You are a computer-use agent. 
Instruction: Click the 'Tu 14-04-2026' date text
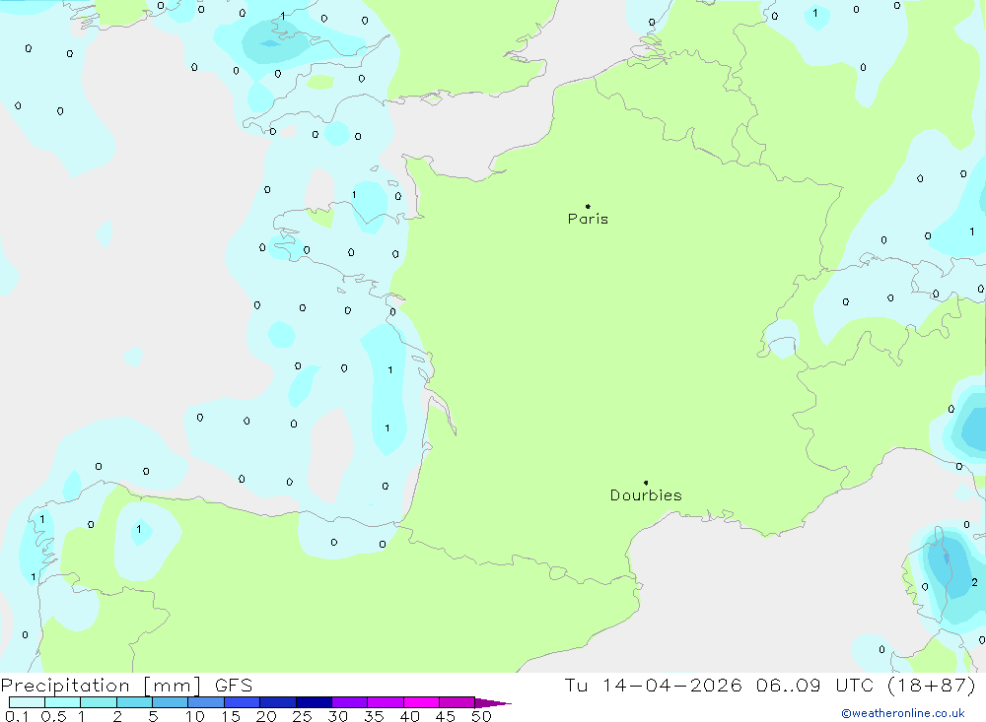[x=653, y=685]
